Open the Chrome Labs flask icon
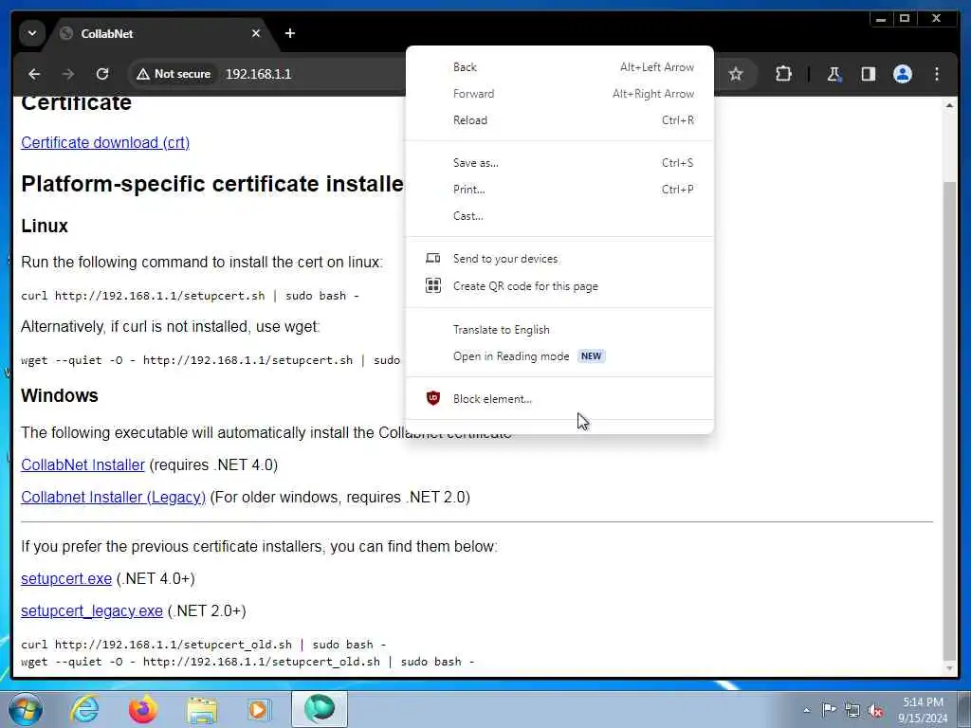 point(834,74)
